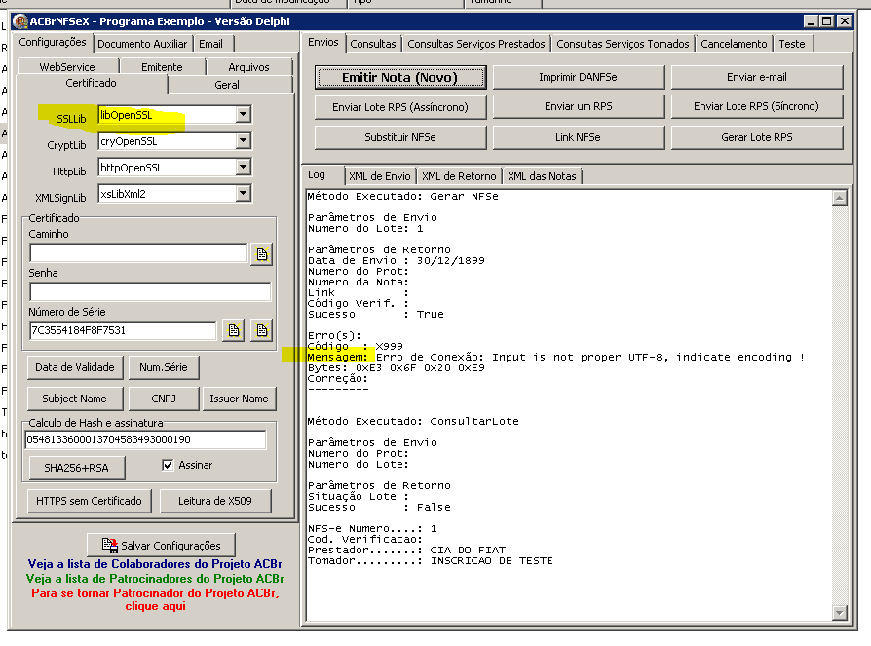Select the Certificado tab

92,83
